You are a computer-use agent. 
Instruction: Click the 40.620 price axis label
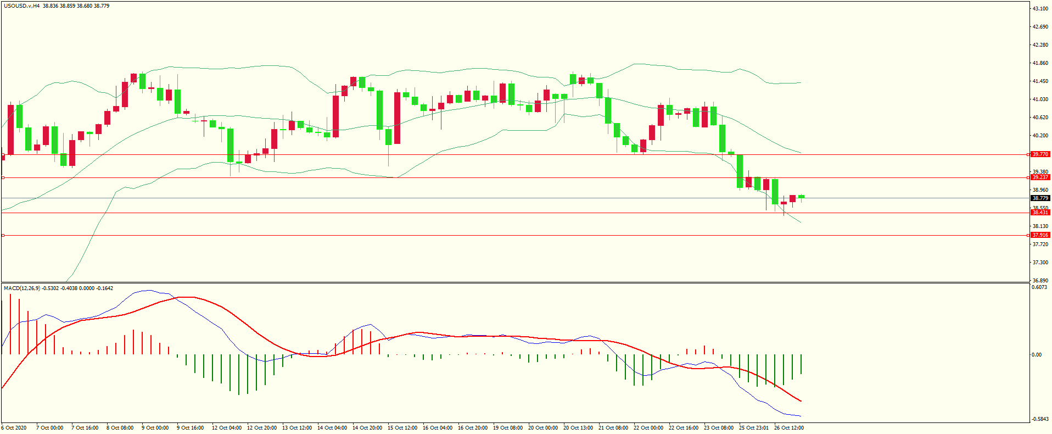point(1040,118)
